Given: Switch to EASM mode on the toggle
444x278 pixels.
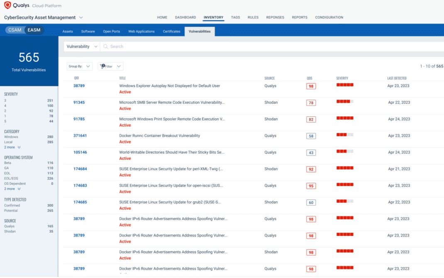Looking at the screenshot, I should coord(34,30).
